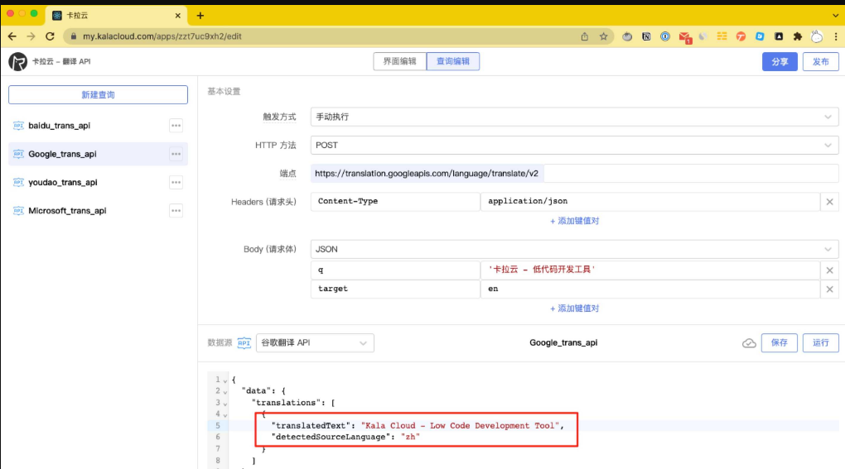Click the 发布 button
Viewport: 845px width, 469px height.
pyautogui.click(x=821, y=62)
